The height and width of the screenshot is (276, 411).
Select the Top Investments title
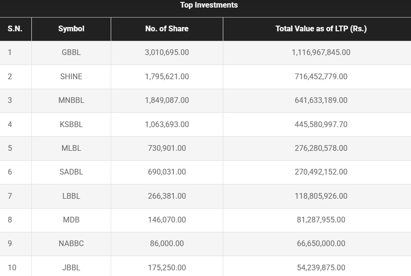209,5
